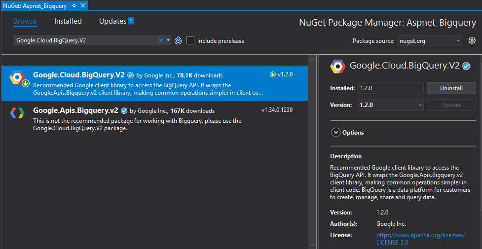Screen dimensions: 482x249
Task: Toggle the Include prerelease checkbox
Action: pyautogui.click(x=190, y=40)
